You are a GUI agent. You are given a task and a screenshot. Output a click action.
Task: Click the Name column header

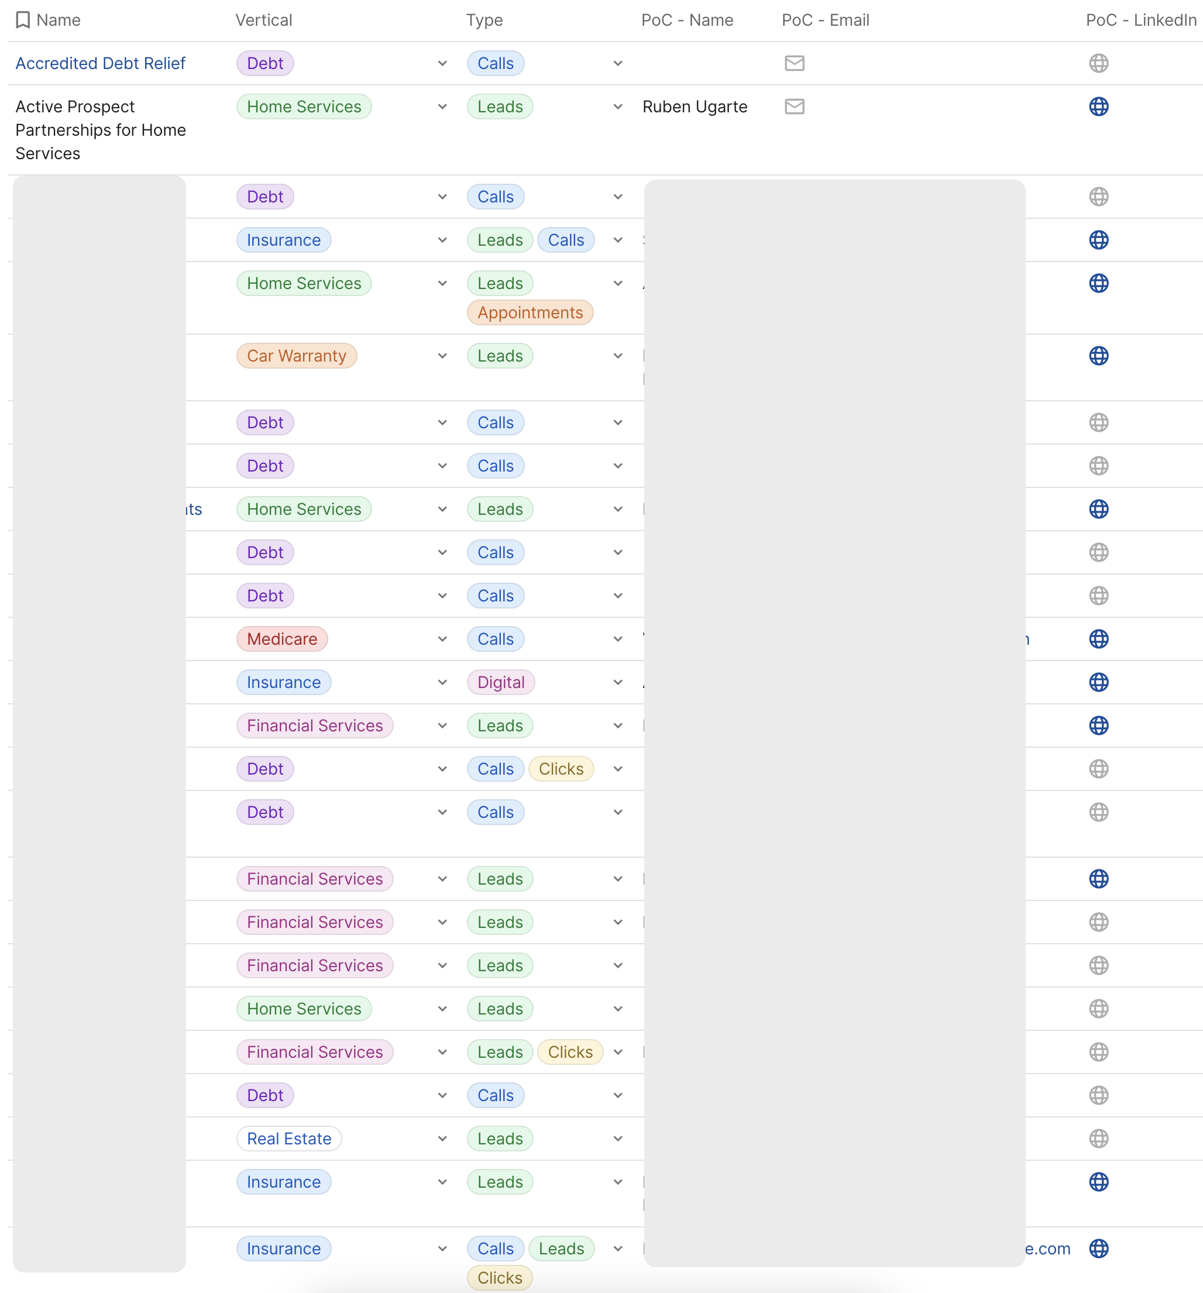pos(59,20)
